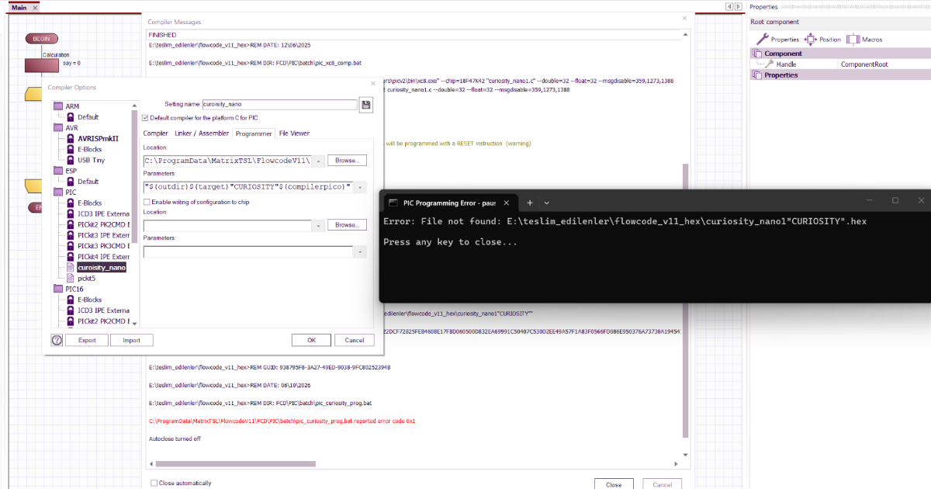Open the dropdown of the empty second Parameters field
The height and width of the screenshot is (489, 931).
pos(360,251)
